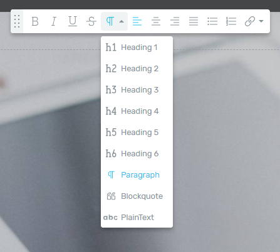The width and height of the screenshot is (280, 252).
Task: Apply strikethrough to text
Action: [x=91, y=21]
